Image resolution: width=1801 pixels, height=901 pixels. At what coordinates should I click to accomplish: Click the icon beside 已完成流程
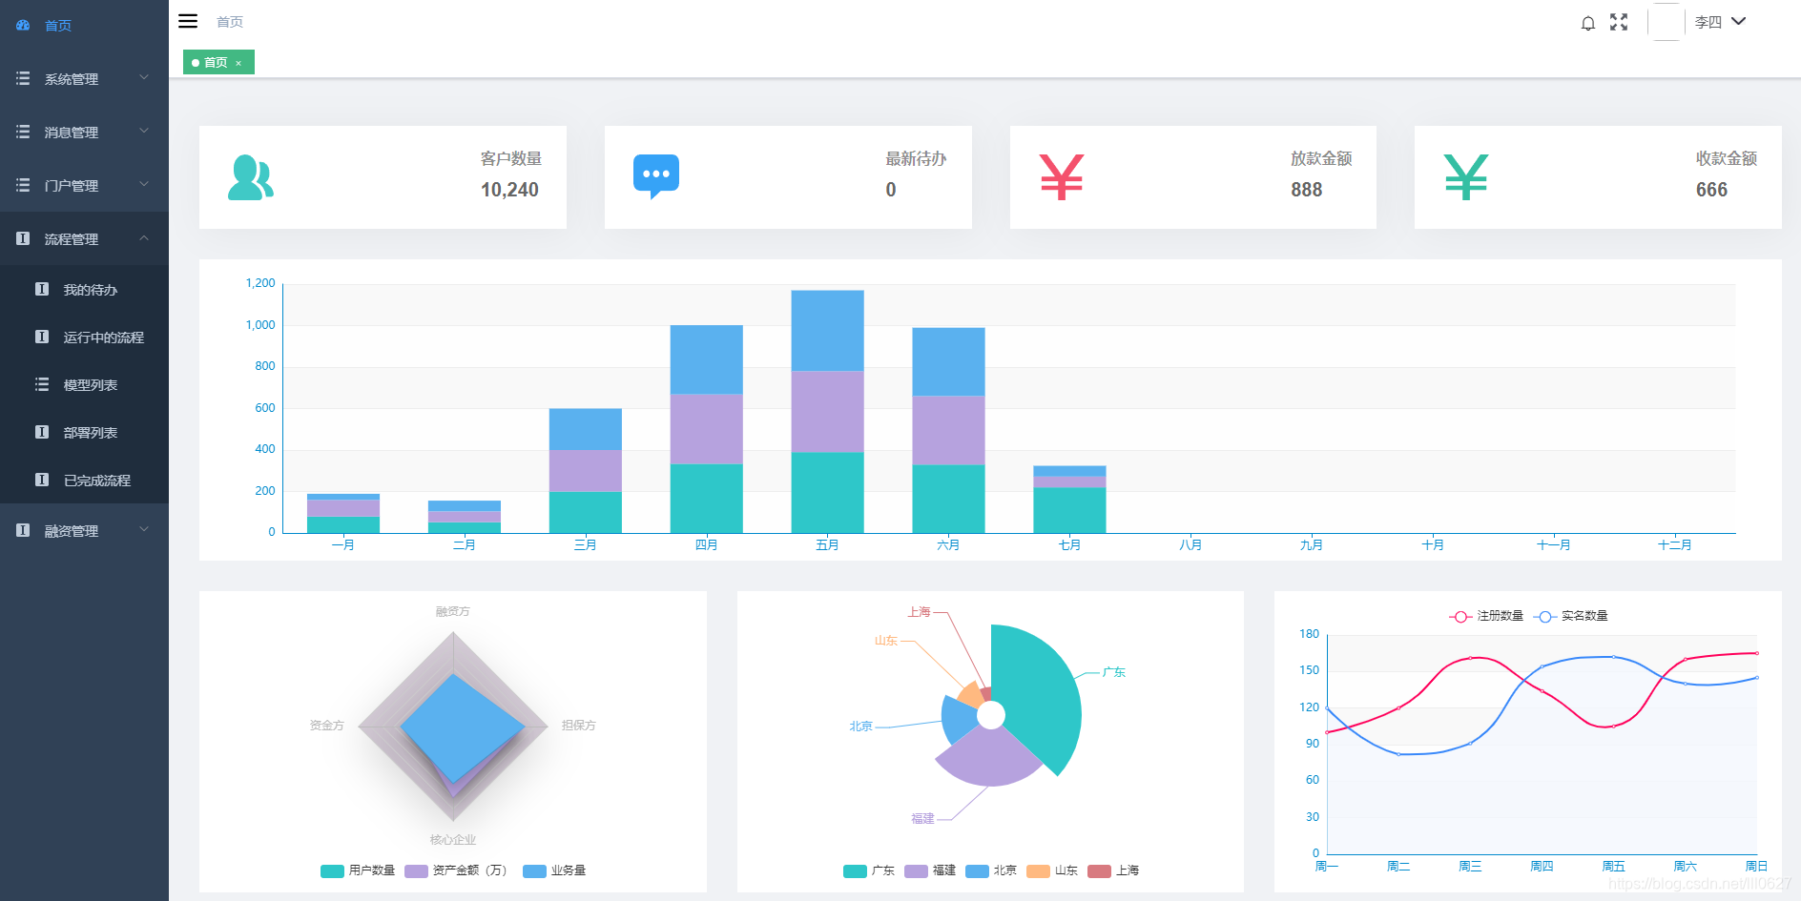[x=42, y=480]
